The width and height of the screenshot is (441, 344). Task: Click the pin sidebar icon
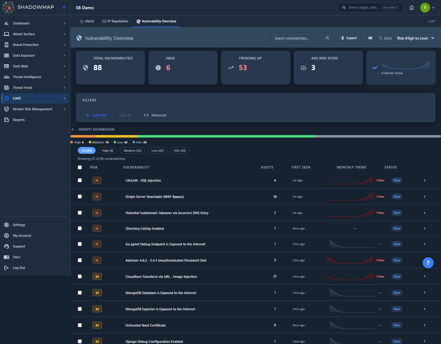[x=64, y=8]
